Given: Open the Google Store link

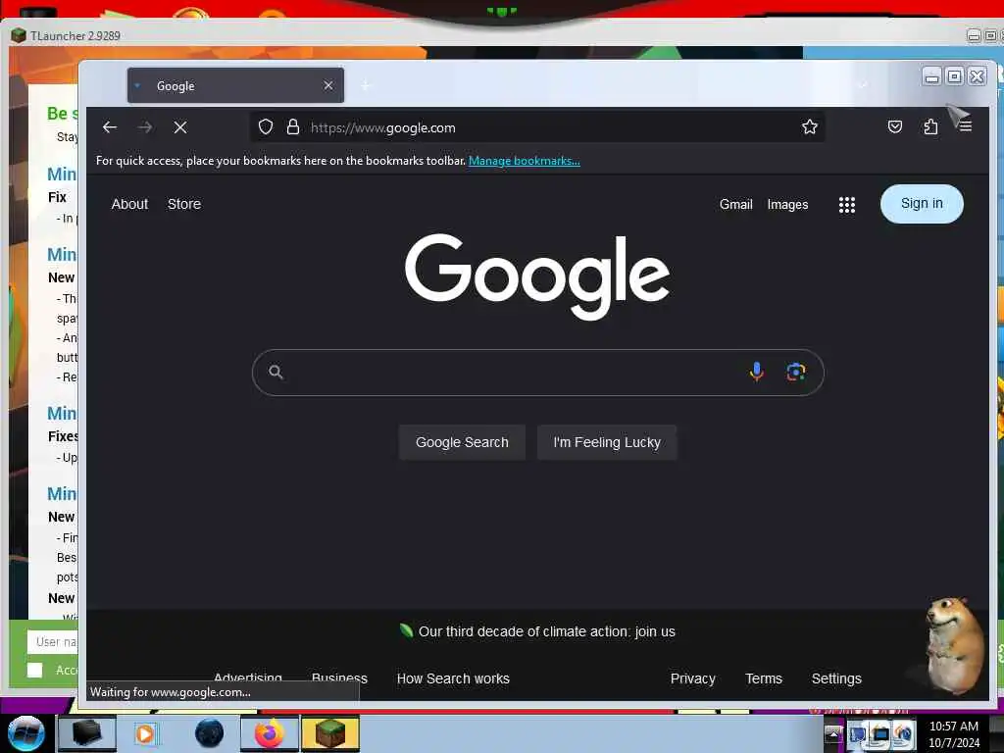Looking at the screenshot, I should 183,204.
